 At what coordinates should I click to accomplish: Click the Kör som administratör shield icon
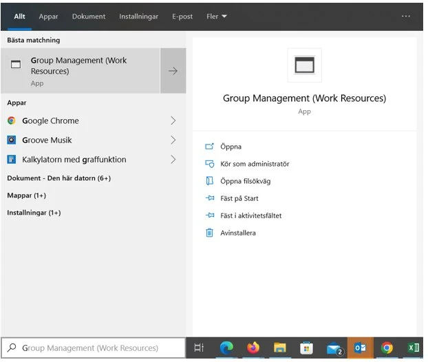point(209,164)
